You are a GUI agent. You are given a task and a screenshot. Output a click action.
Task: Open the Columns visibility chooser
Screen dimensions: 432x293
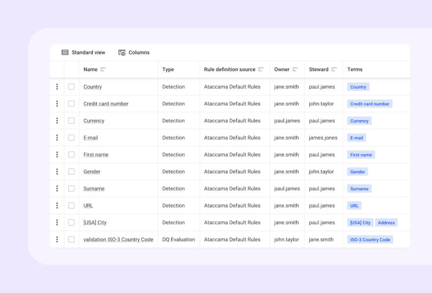pyautogui.click(x=134, y=53)
